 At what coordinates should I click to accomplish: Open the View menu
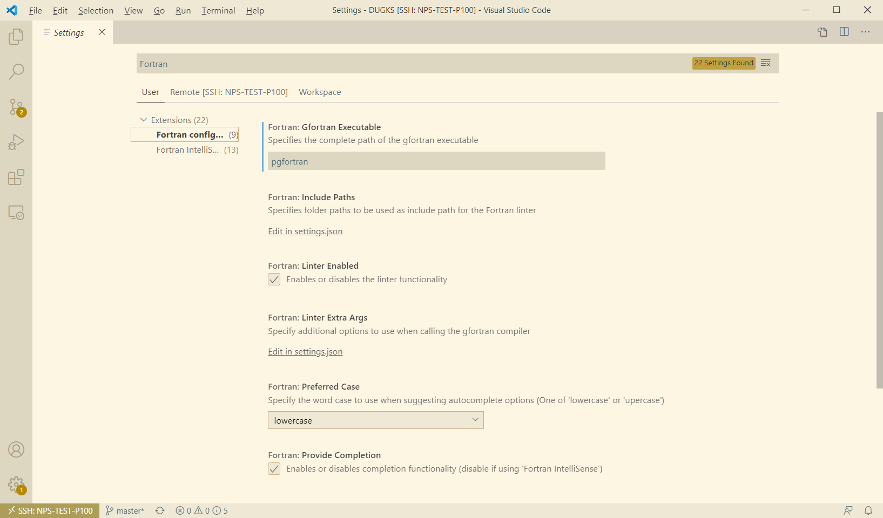click(133, 10)
